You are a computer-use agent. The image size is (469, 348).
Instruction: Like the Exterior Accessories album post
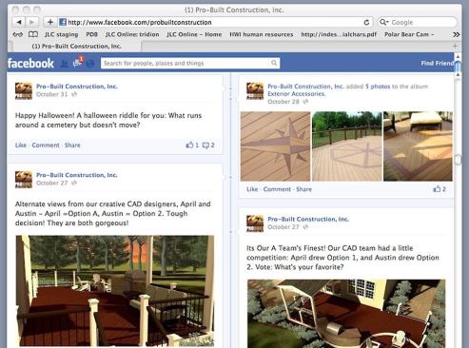click(252, 189)
